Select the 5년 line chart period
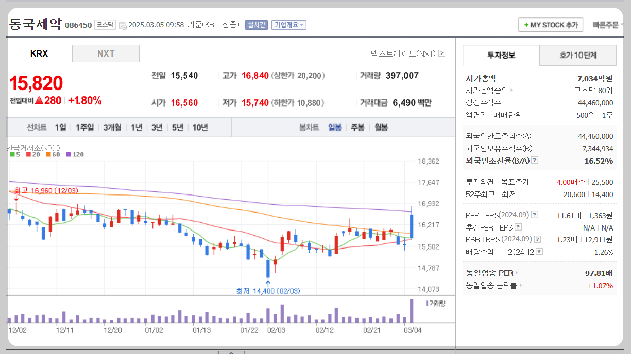The image size is (631, 354). (x=178, y=128)
